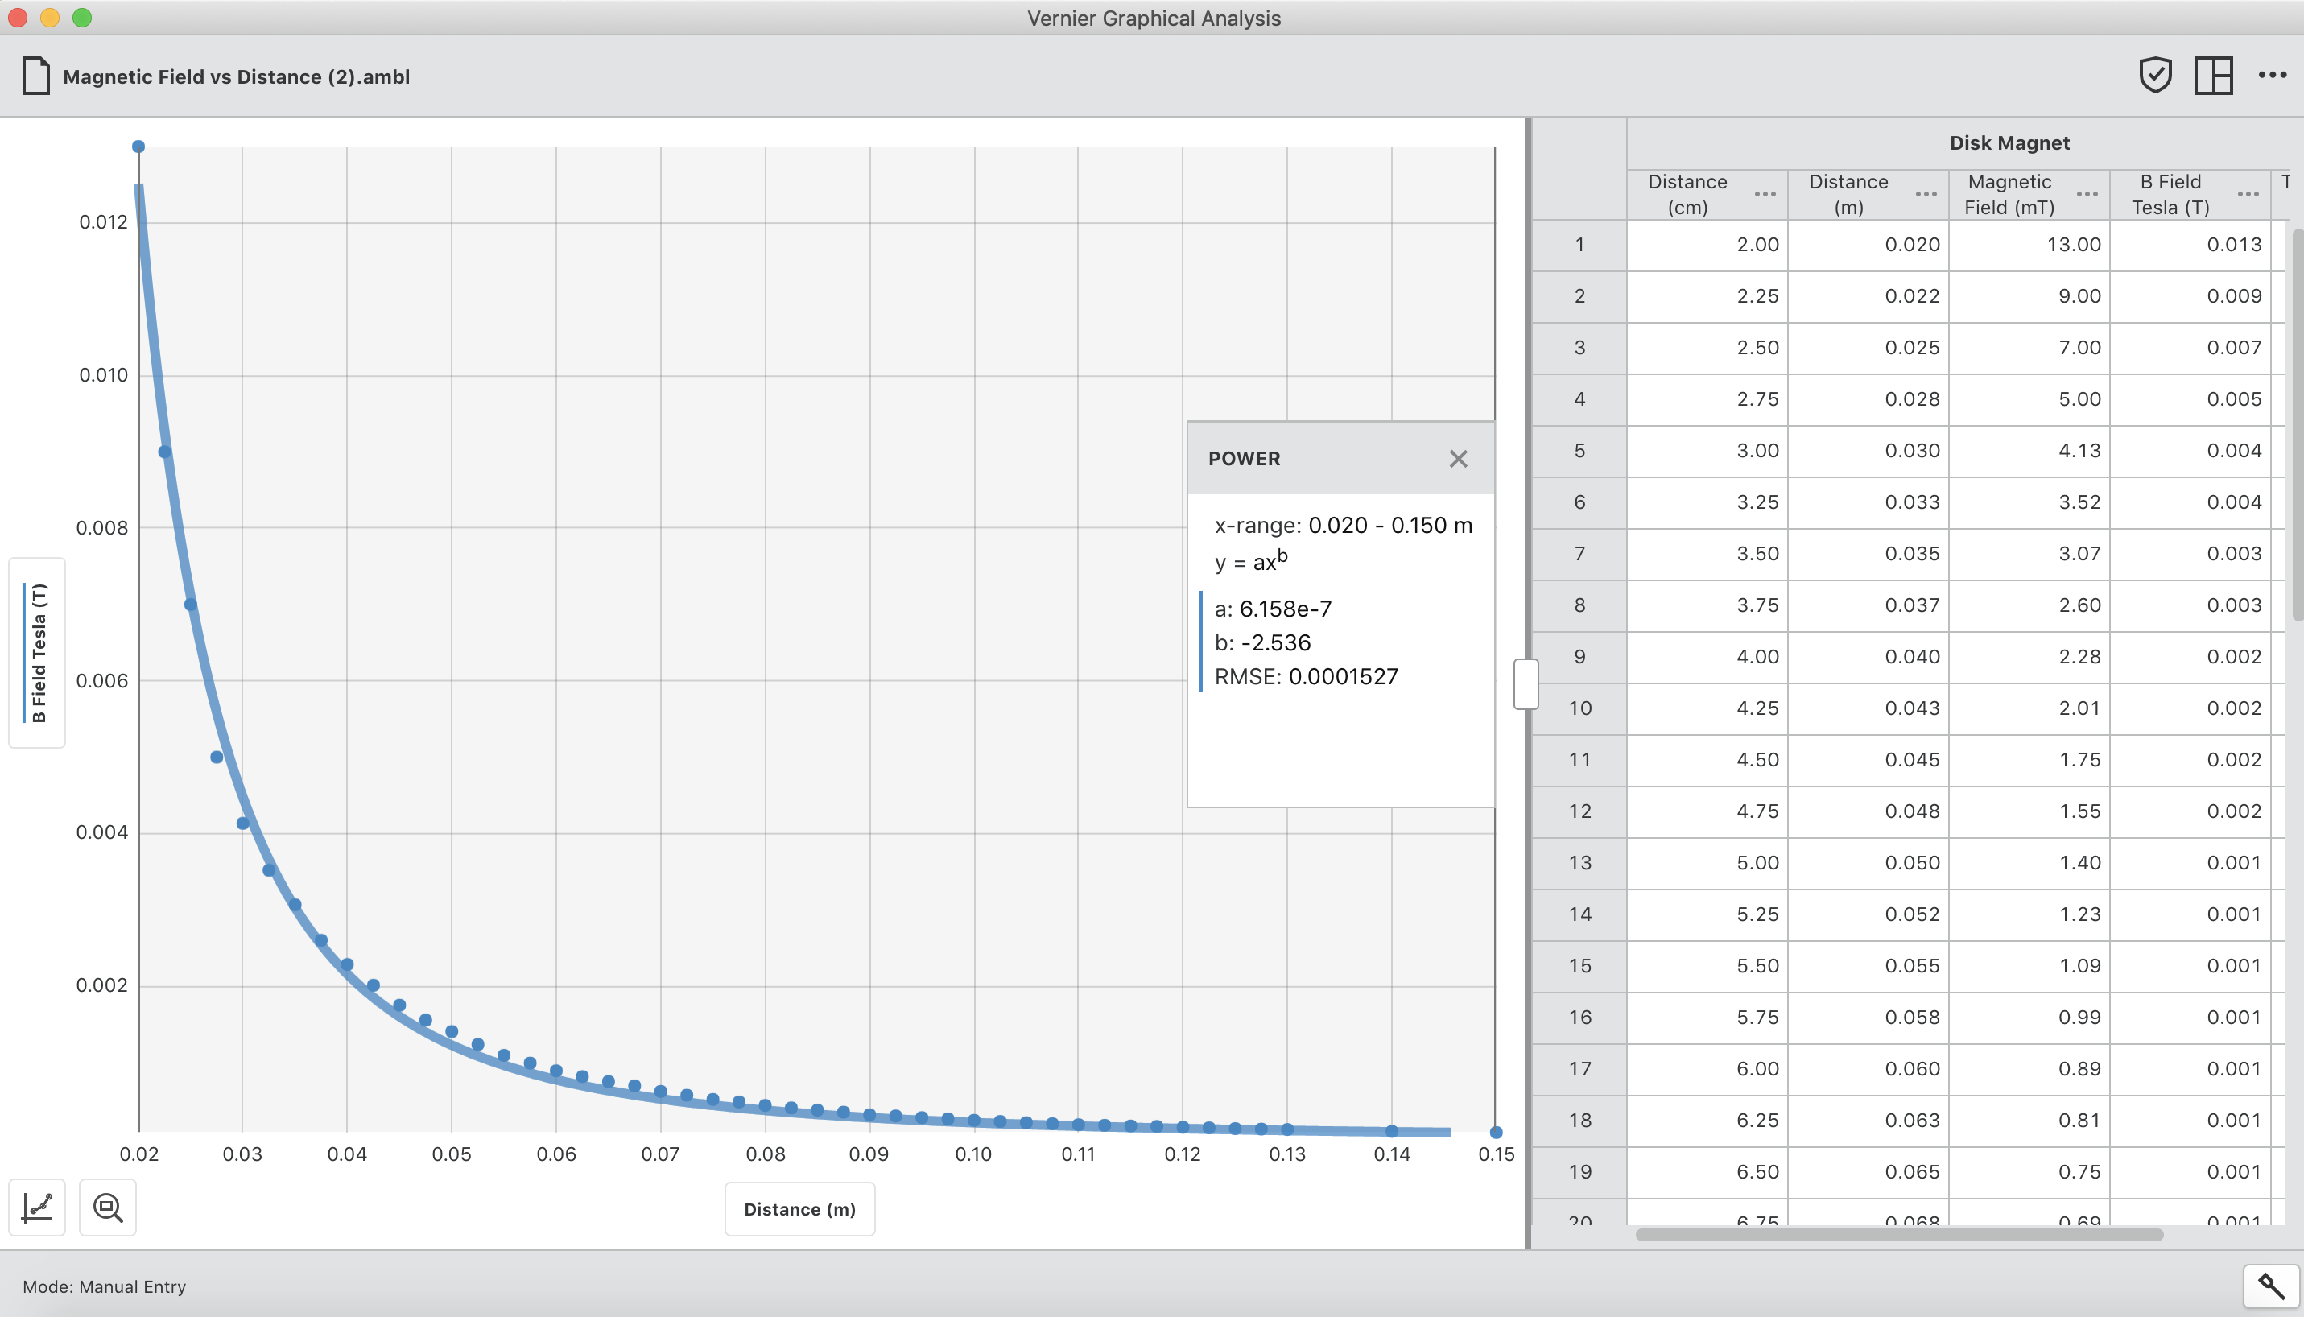Open the file menu document icon
This screenshot has height=1317, width=2304.
click(35, 76)
